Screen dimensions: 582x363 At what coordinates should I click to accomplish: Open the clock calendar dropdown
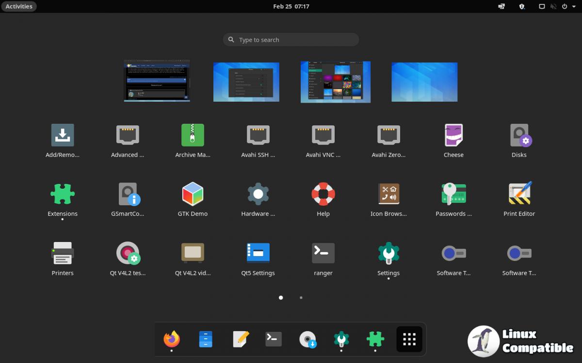pyautogui.click(x=291, y=7)
